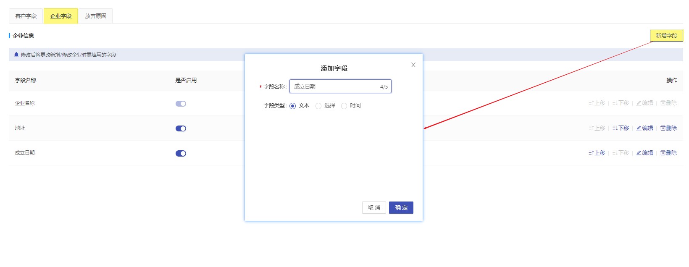Cancel the dialog with 取消
The height and width of the screenshot is (267, 689).
pos(374,207)
